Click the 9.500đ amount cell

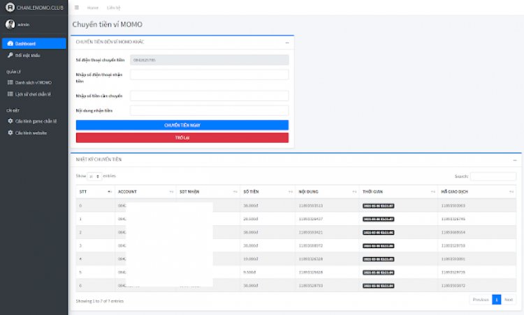[268, 272]
